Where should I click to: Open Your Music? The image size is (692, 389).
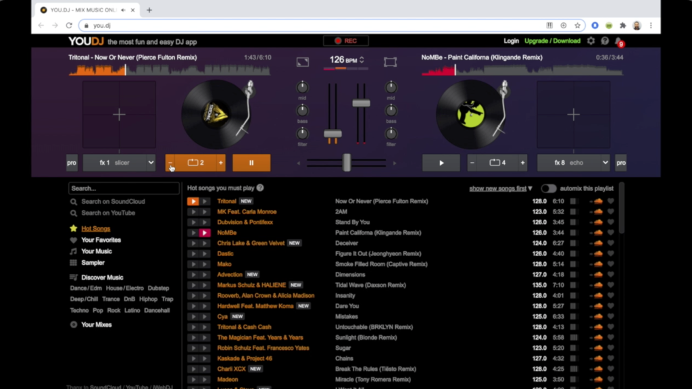point(96,251)
